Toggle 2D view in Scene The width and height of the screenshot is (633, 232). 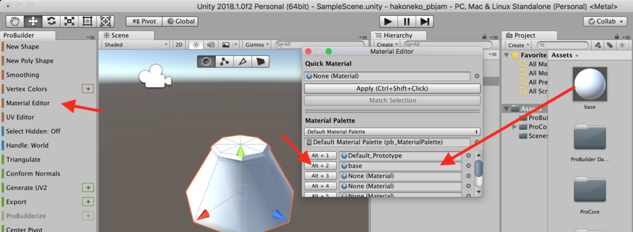179,44
